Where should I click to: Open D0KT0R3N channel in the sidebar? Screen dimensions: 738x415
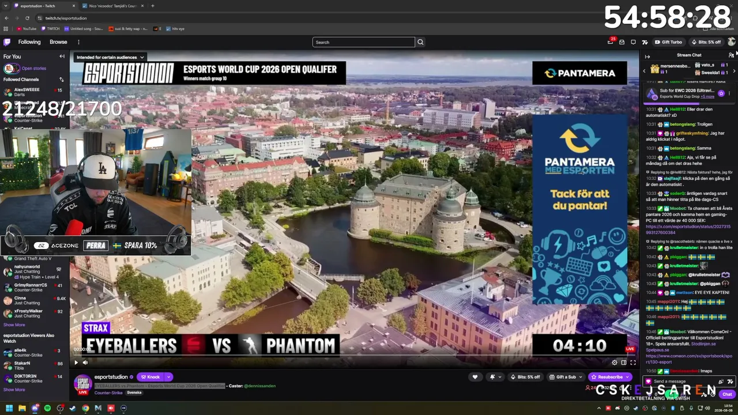coord(35,378)
